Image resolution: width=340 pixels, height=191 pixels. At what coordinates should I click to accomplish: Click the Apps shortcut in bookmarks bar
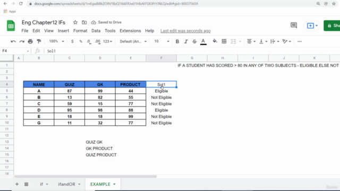10,12
